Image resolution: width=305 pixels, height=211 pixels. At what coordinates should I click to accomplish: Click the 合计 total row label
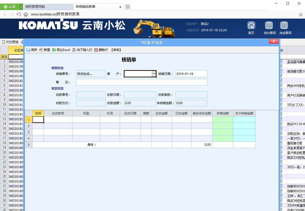(x=91, y=145)
